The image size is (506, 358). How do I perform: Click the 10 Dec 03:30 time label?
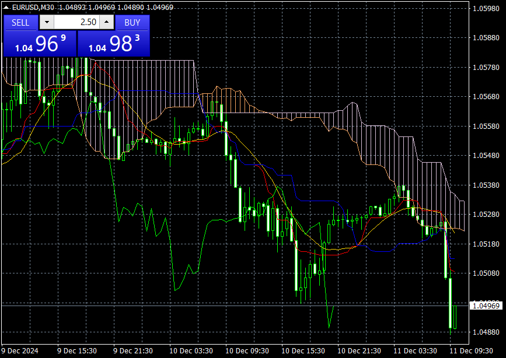(x=191, y=350)
